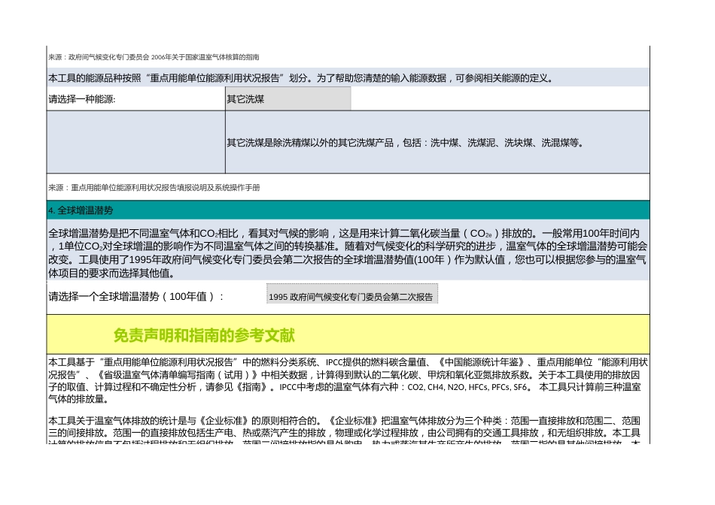Select the label 请选择一种能源:
The width and height of the screenshot is (715, 505).
[82, 99]
